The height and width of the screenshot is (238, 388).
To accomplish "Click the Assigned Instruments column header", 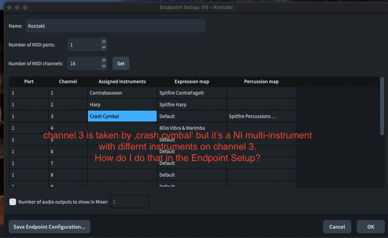I will pyautogui.click(x=122, y=82).
